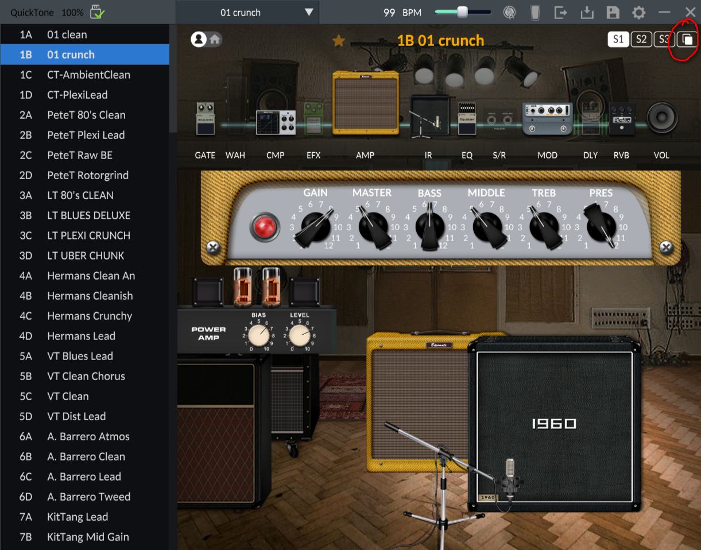Click the tuner icon in top bar
Screen dimensions: 701x550
coord(509,12)
